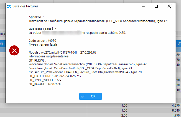Image resolution: width=181 pixels, height=117 pixels.
Task: Click the blue infinity app logo
Action: tap(9, 6)
